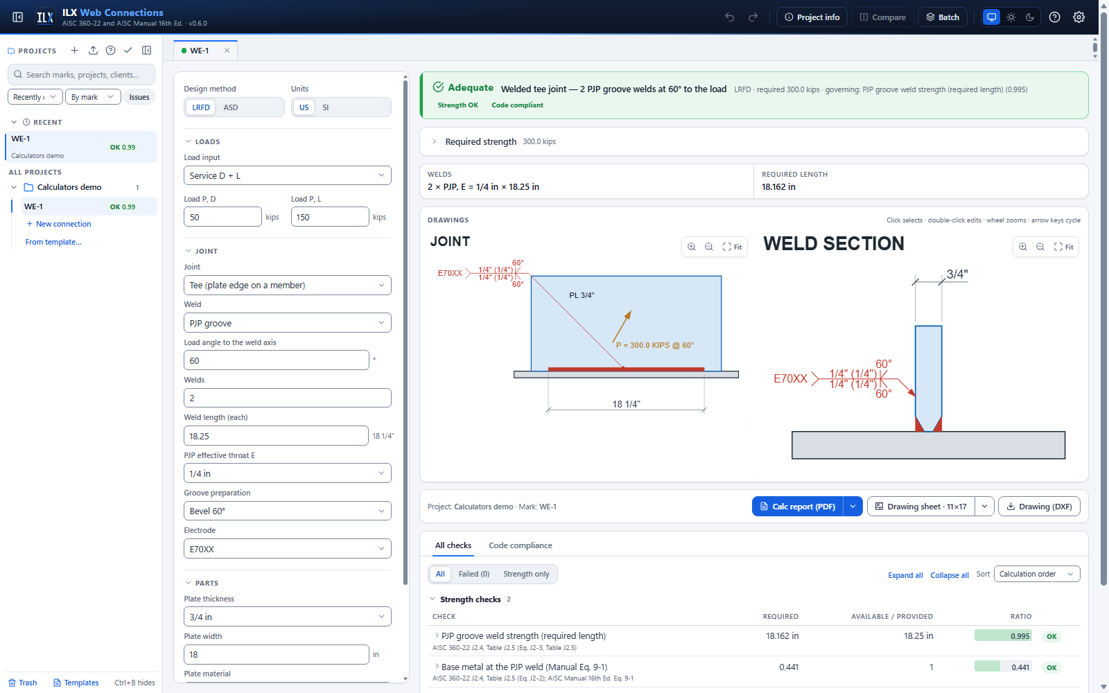Open the Plate thickness dropdown
Screen dimensions: 1109x693
(288, 617)
